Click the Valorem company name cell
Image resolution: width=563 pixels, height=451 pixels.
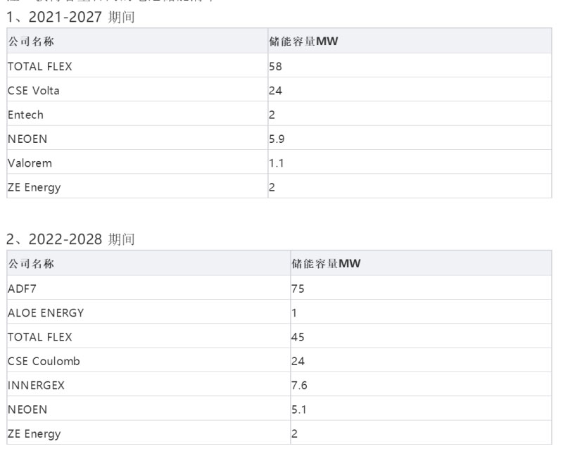(x=30, y=163)
